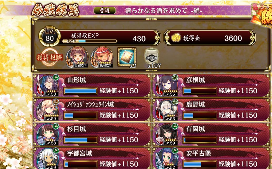The image size is (272, 169).
Task: Click the 合戦結果 title banner
Action: point(56,10)
